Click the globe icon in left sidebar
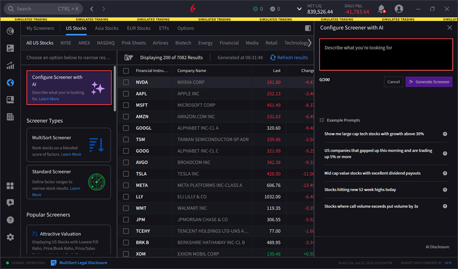 10,83
